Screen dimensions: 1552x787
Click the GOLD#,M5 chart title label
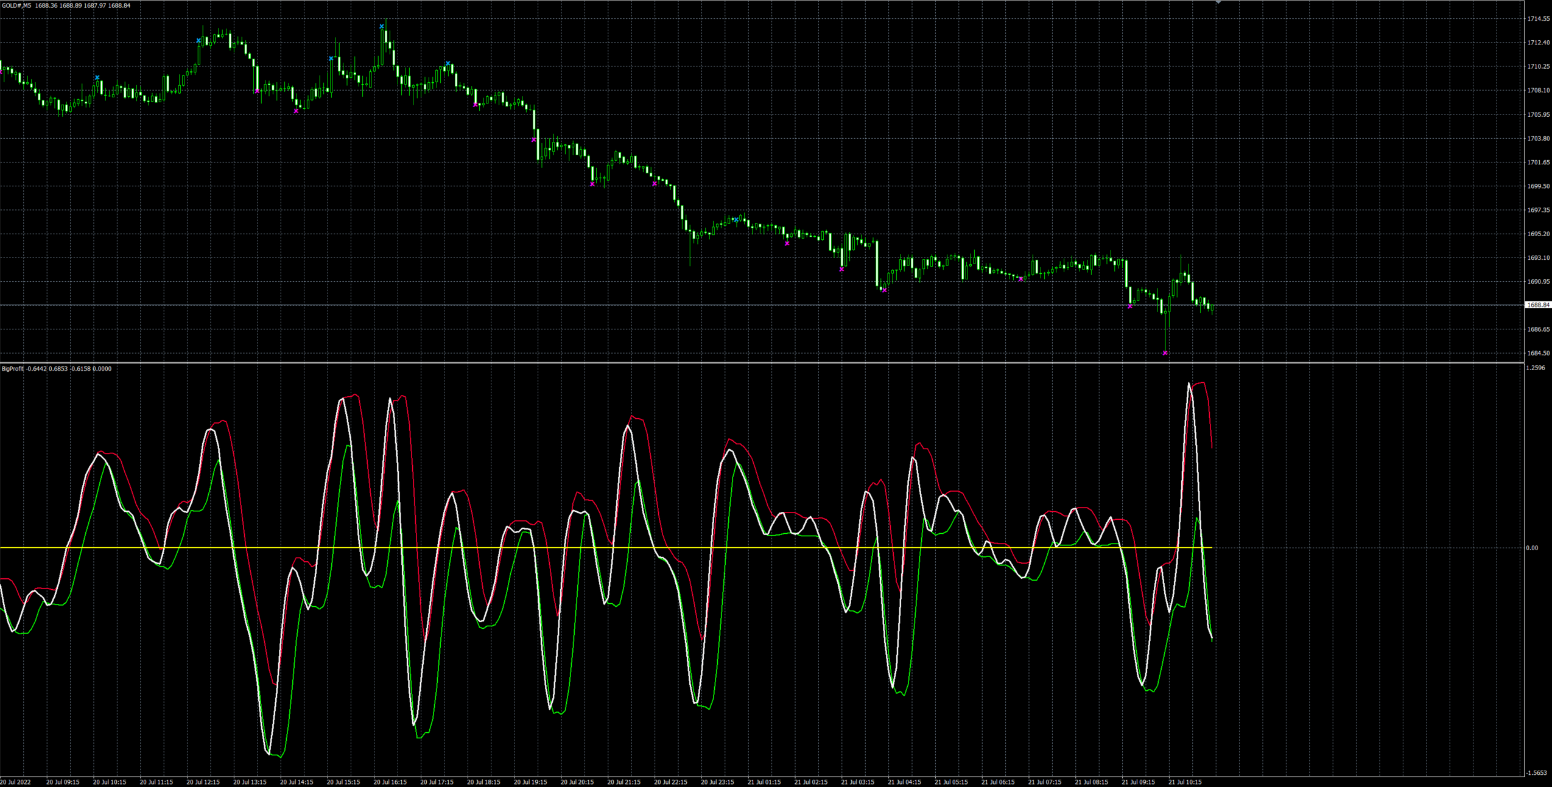[x=16, y=5]
